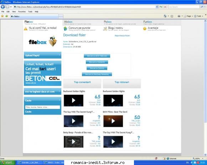Refresh the page using the green arrows icon
The width and height of the screenshot is (207, 165).
161,7
